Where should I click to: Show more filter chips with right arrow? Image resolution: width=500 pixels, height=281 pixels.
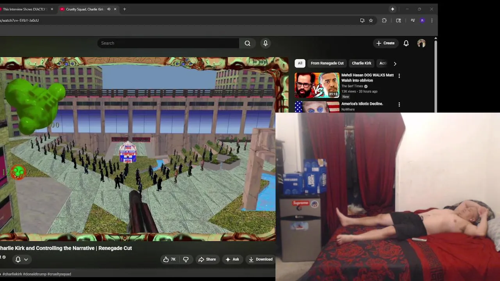(395, 64)
